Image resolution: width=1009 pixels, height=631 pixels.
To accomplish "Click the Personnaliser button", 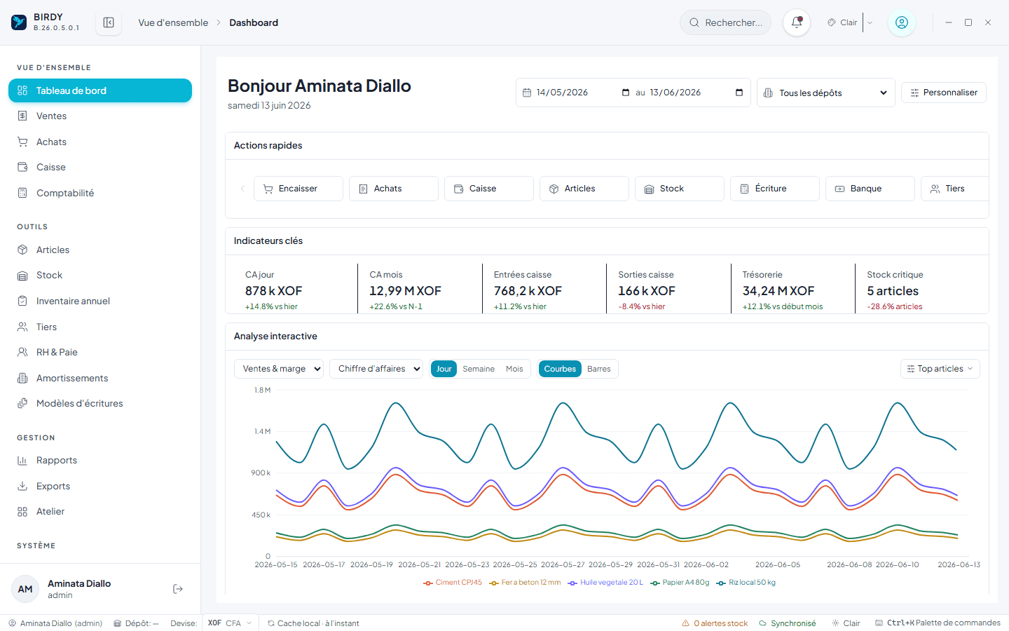I will pos(944,93).
